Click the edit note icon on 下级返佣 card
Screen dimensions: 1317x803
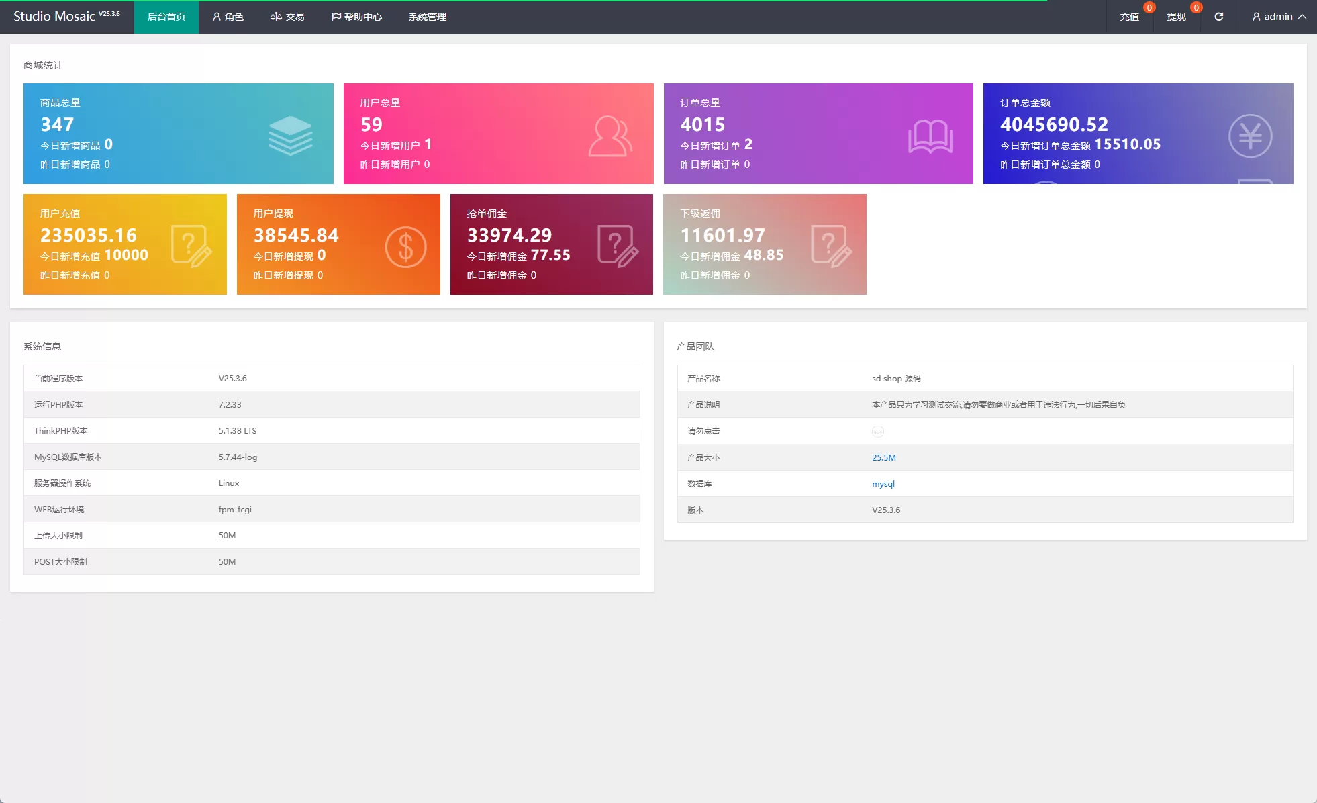point(831,246)
